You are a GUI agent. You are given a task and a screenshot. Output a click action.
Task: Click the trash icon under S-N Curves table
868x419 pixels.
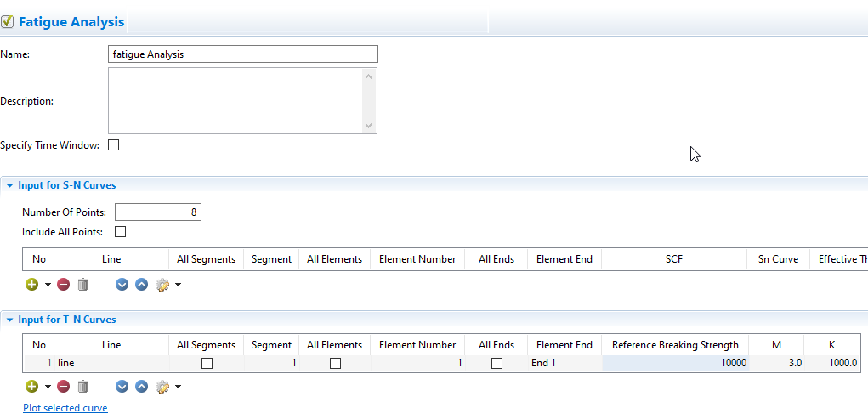click(82, 285)
